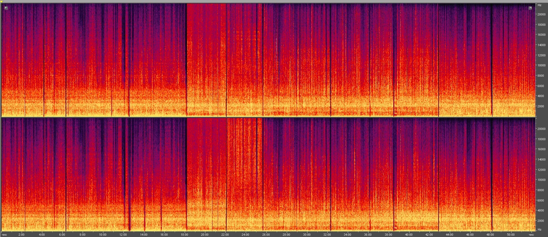Click the left-corner channel toggle icon

click(6, 8)
